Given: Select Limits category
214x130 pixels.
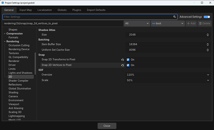Looking at the screenshot, I should (x=12, y=69).
